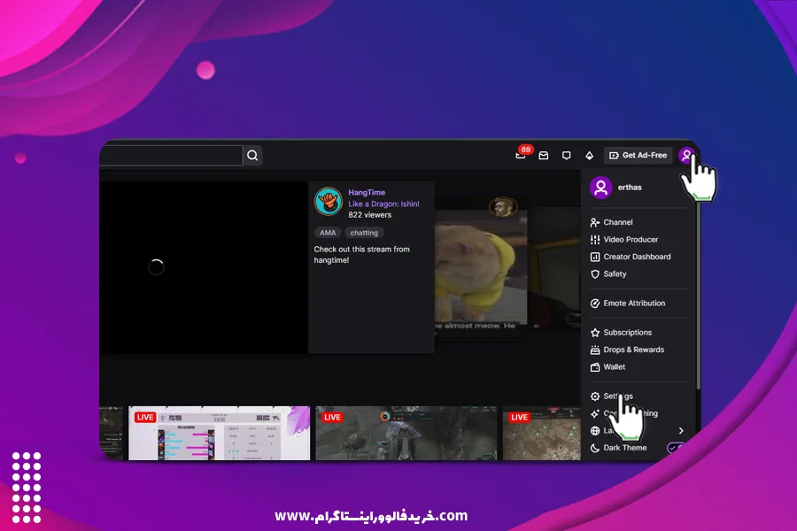
Task: Click the HangTime channel avatar
Action: pos(328,201)
